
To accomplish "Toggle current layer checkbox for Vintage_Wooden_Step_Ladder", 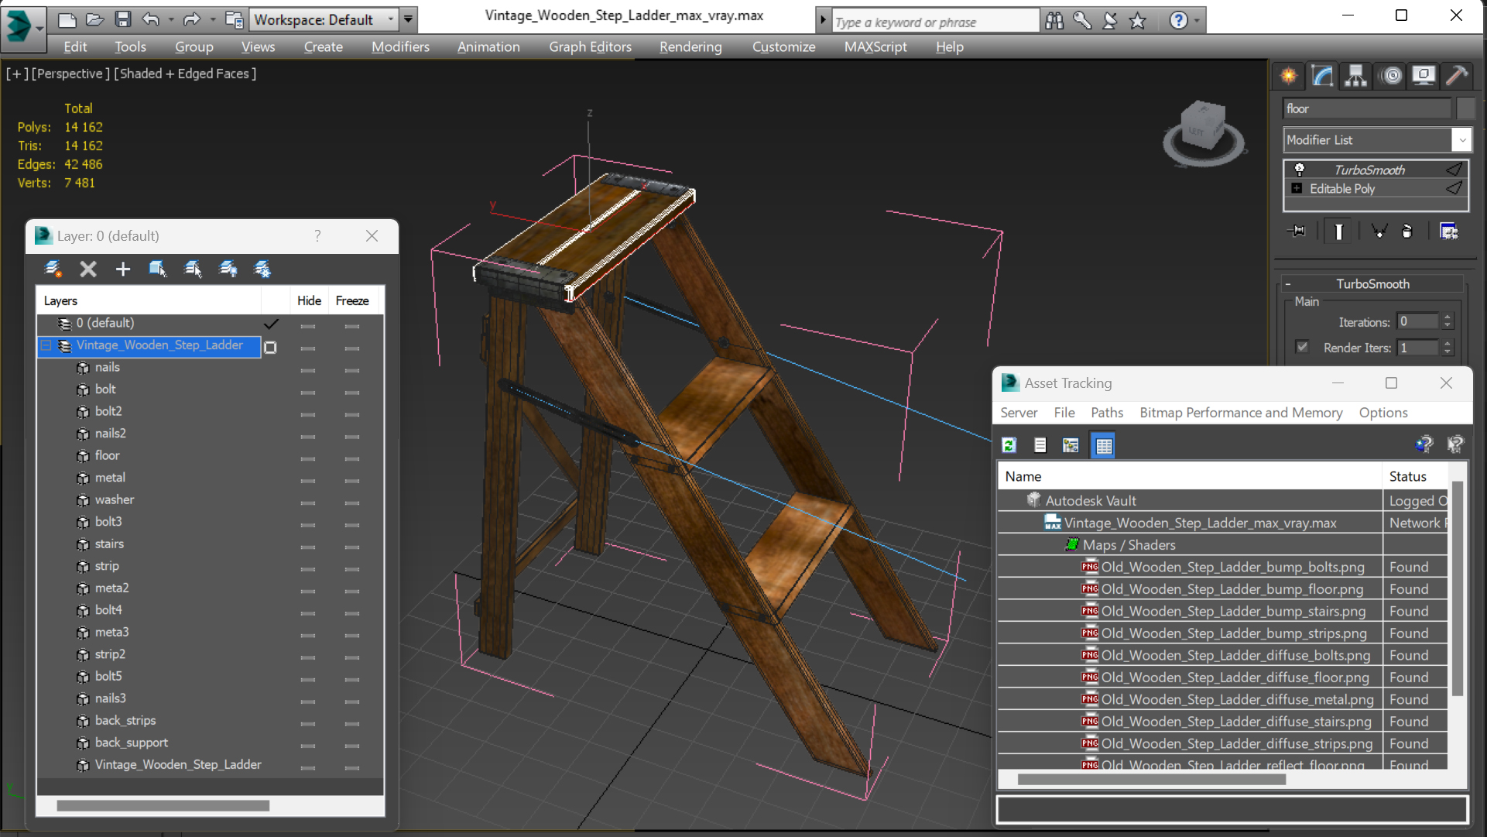I will click(x=270, y=347).
